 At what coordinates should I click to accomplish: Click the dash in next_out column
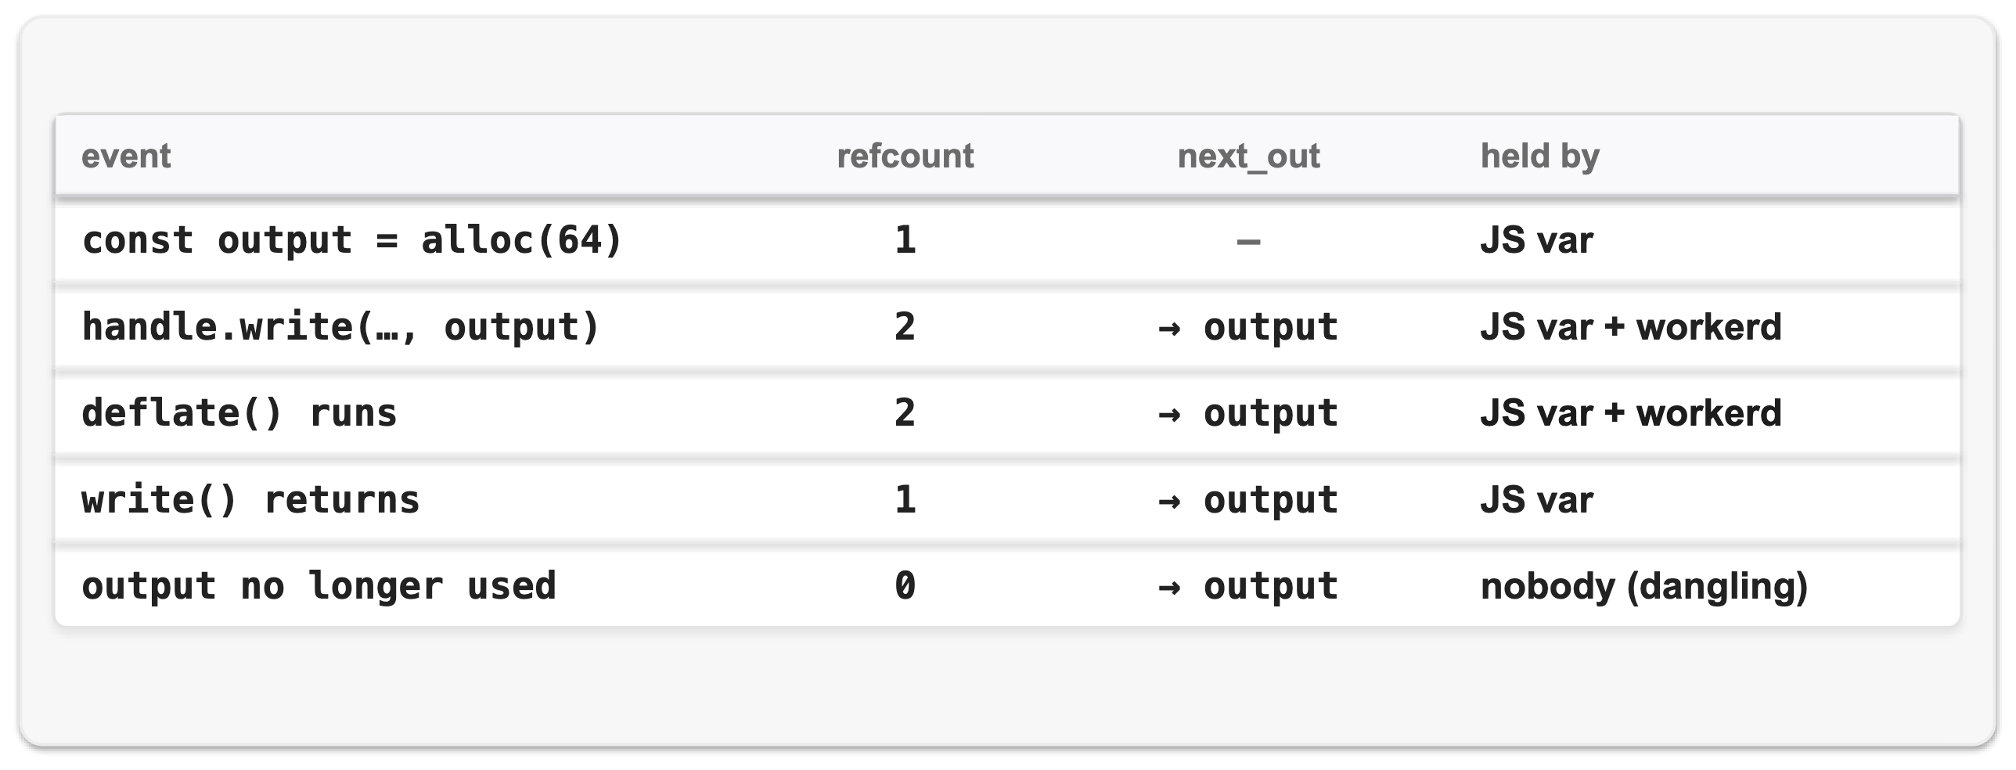[x=1248, y=241]
